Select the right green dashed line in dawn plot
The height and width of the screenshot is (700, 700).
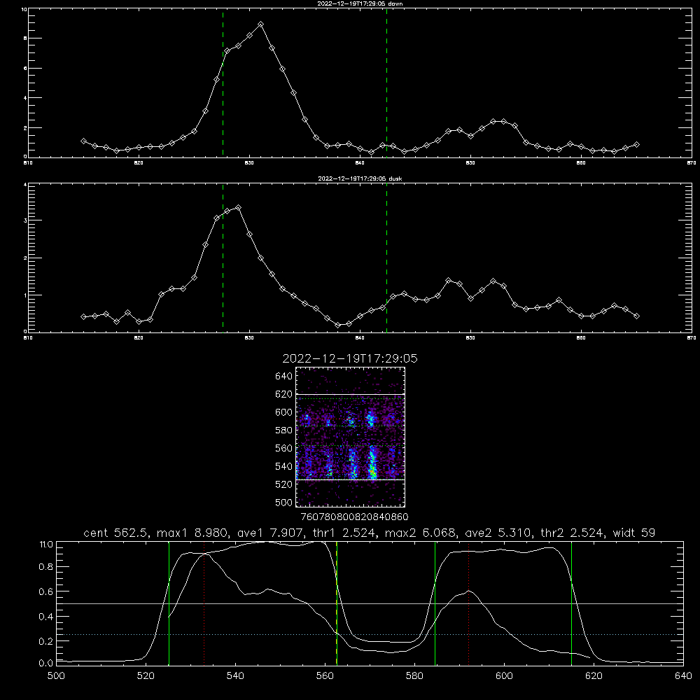386,83
